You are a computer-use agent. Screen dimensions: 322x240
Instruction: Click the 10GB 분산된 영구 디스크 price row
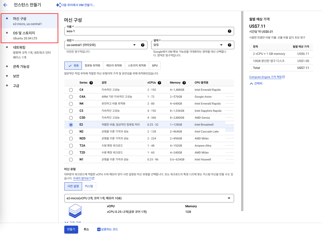[281, 61]
